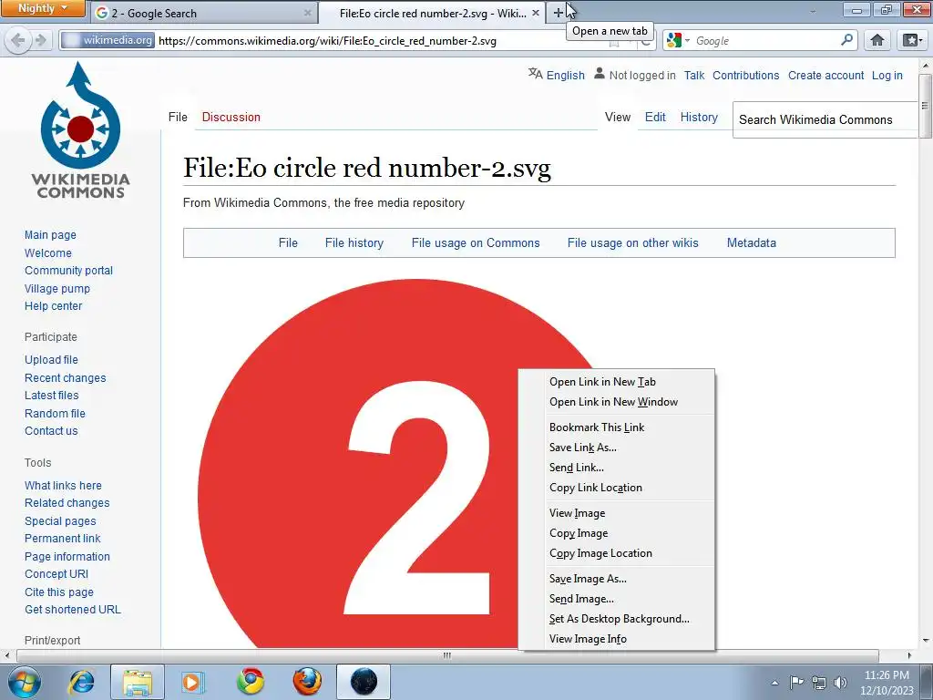Open the Nightly application menu
The height and width of the screenshot is (700, 933).
pos(43,8)
